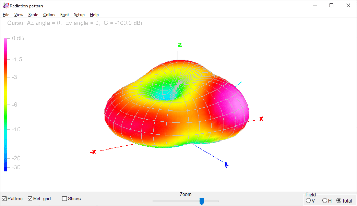Click the Zoom slider thumb

pyautogui.click(x=202, y=201)
